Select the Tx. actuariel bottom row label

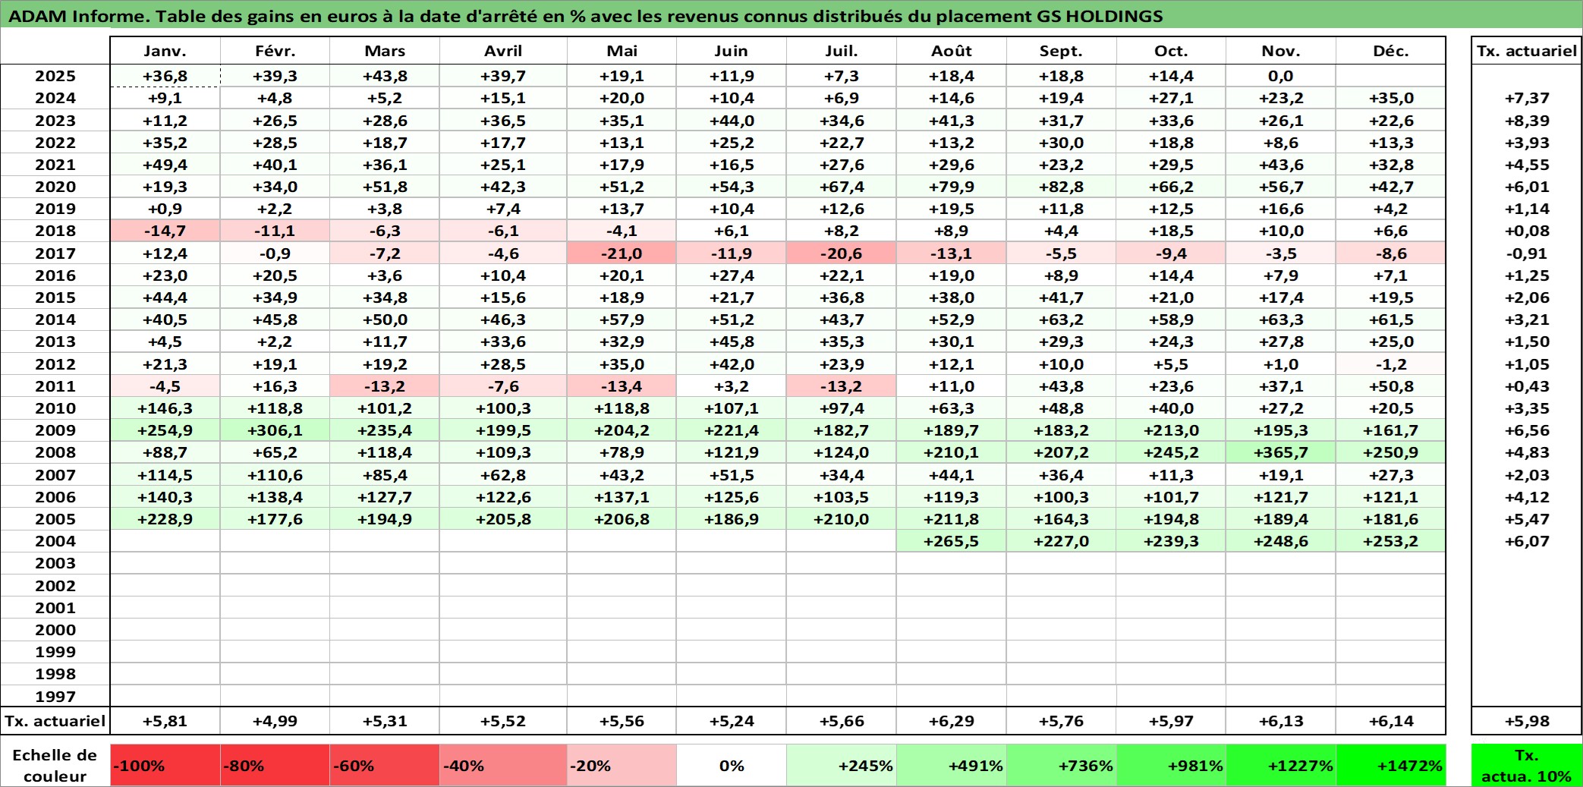(55, 721)
